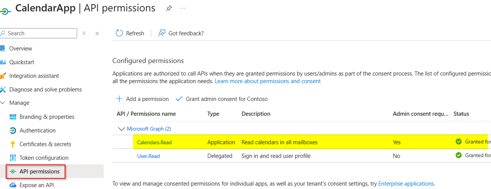
Task: Open the User.Read permission link
Action: (149, 156)
